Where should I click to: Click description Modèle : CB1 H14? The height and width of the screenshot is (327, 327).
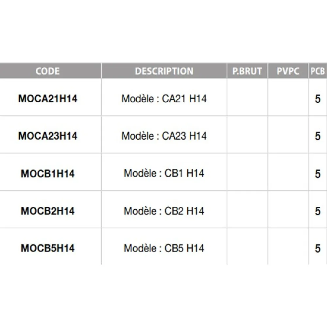(164, 173)
